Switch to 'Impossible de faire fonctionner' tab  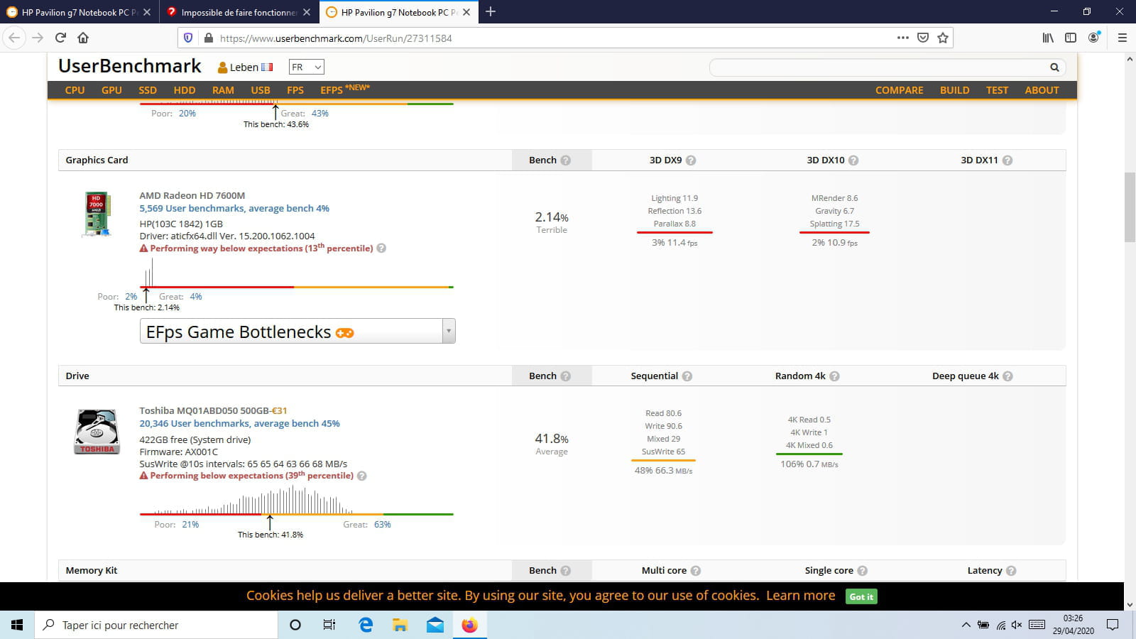pos(239,12)
